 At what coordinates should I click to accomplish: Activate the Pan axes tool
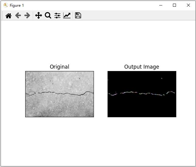coord(39,15)
